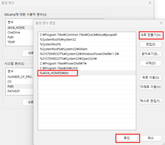Confirm with the 확인 button
Viewport: 165px width, 145px height.
click(x=127, y=138)
